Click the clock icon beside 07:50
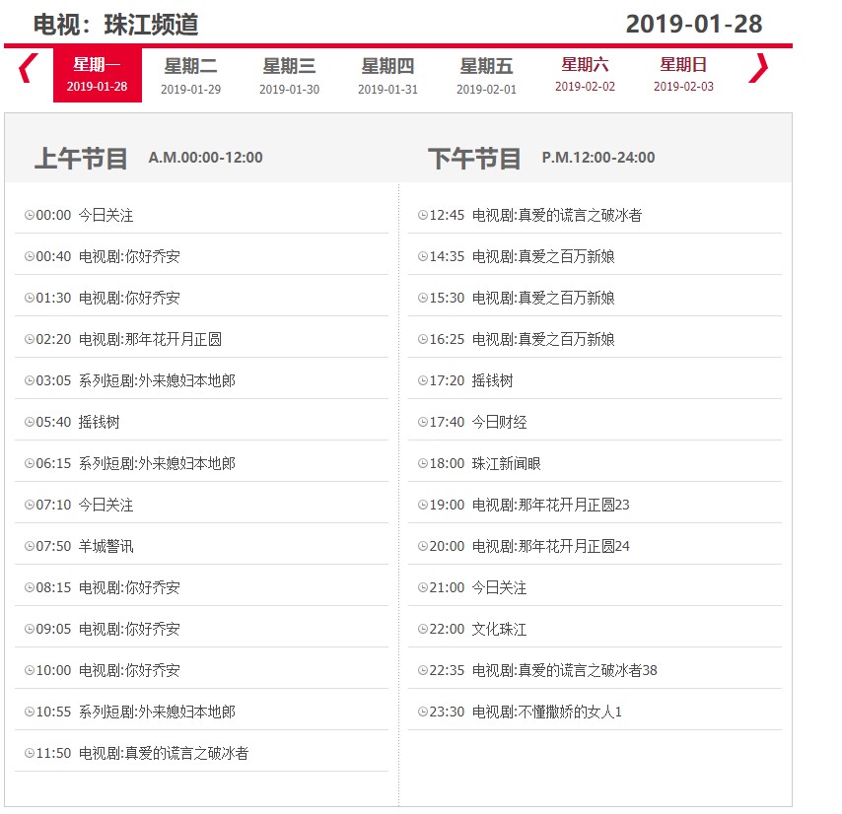This screenshot has width=842, height=814. (x=30, y=546)
